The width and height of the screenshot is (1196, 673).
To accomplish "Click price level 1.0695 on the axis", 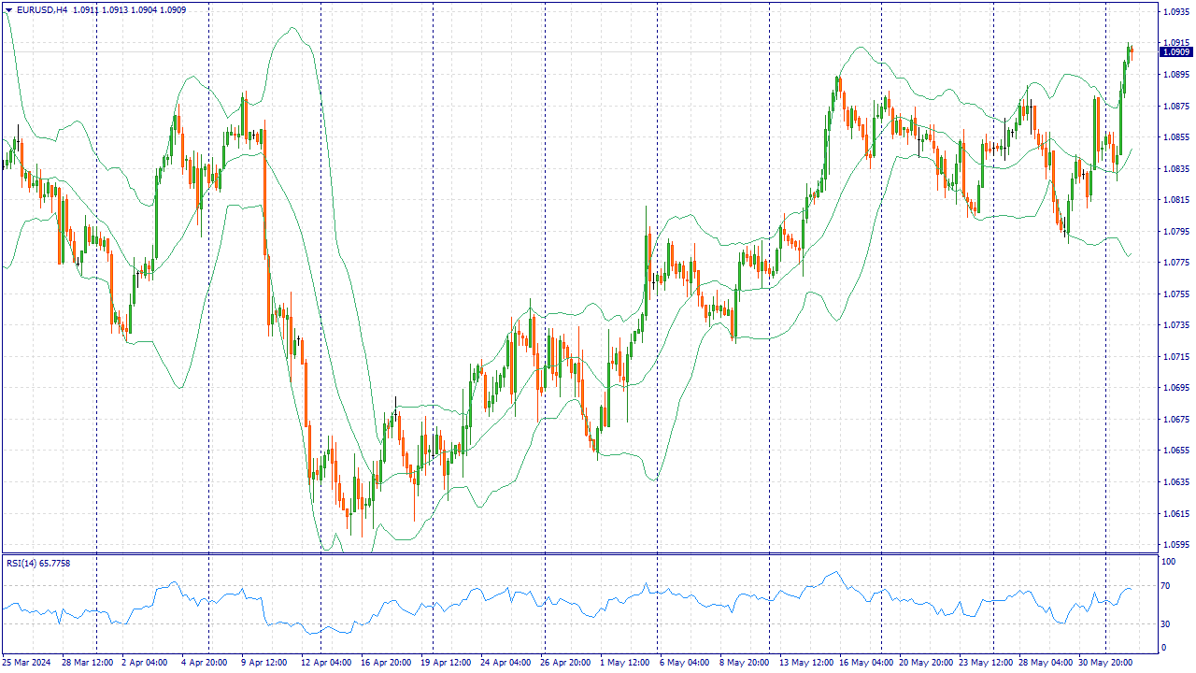I will (x=1175, y=388).
